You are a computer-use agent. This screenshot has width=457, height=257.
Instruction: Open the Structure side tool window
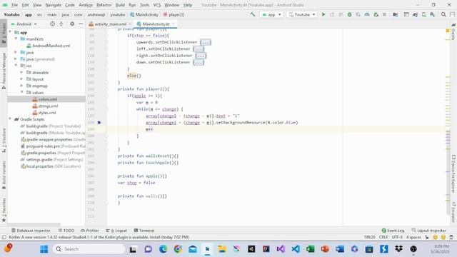click(x=4, y=140)
